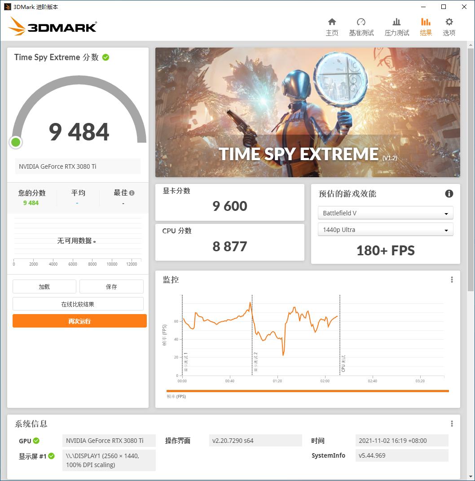This screenshot has height=481, width=475.
Task: Click the main score 9 484
Action: 79,132
